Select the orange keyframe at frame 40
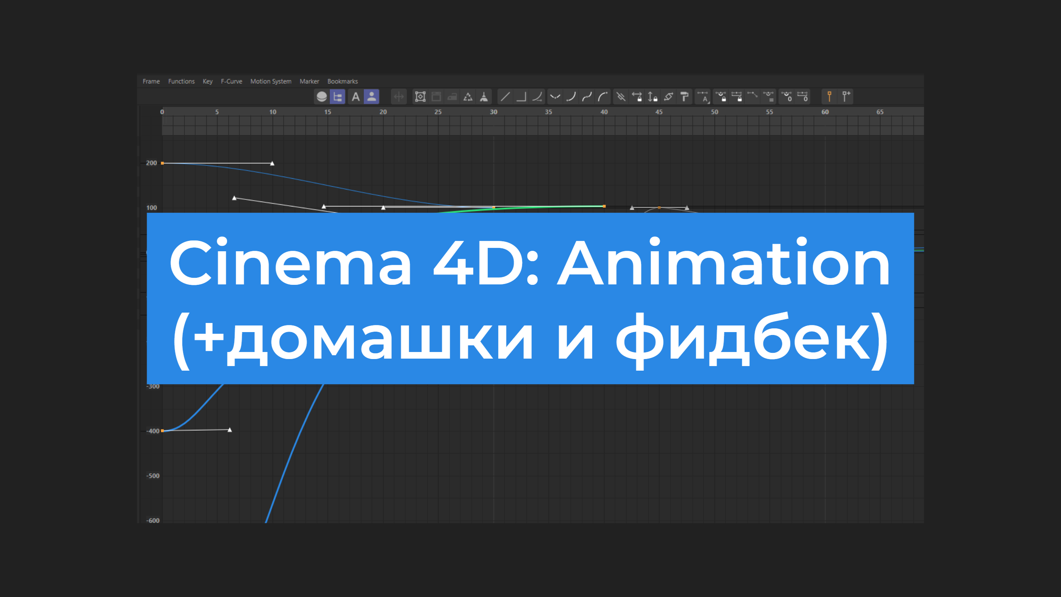Screen dimensions: 1061x597 (604, 206)
